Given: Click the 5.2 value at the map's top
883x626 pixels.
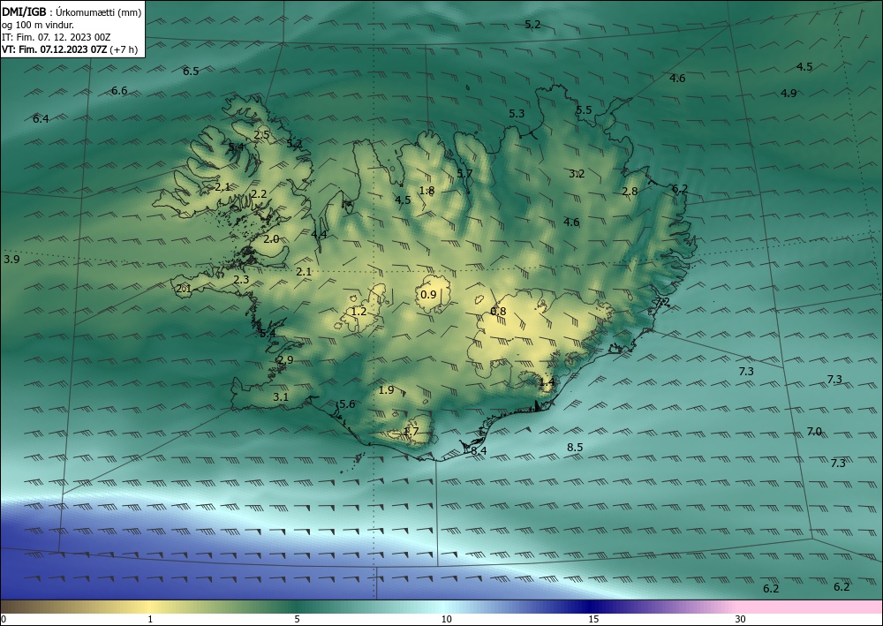Looking at the screenshot, I should pyautogui.click(x=532, y=25).
